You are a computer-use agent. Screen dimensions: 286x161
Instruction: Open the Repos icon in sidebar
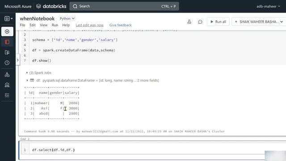click(x=7, y=53)
